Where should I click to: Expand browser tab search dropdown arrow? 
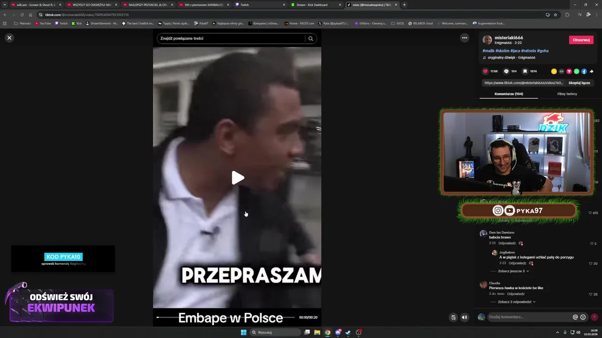tap(4, 5)
